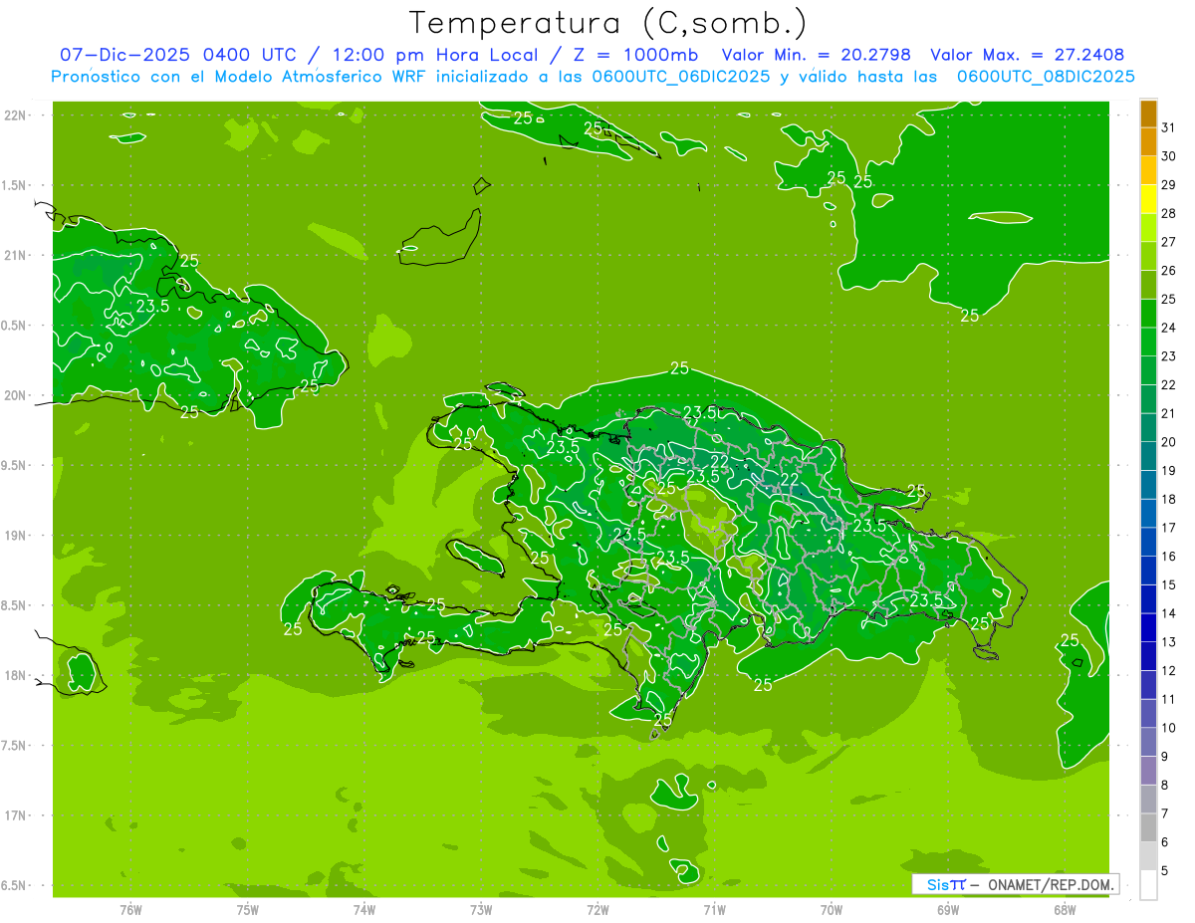Image resolution: width=1195 pixels, height=923 pixels.
Task: Click the "0600UTC_06DIC2025" initialization timestamp
Action: pyautogui.click(x=680, y=77)
